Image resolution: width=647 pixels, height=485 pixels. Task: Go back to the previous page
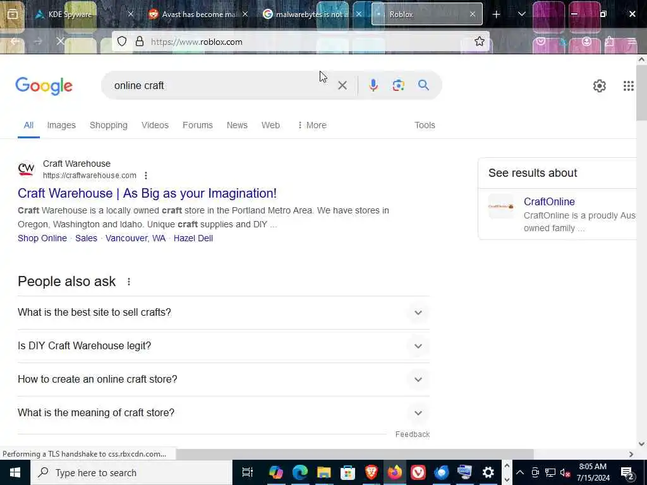click(15, 41)
